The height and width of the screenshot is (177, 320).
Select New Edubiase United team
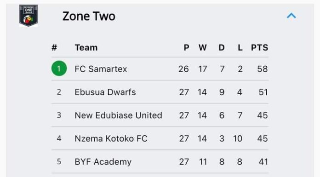(118, 115)
